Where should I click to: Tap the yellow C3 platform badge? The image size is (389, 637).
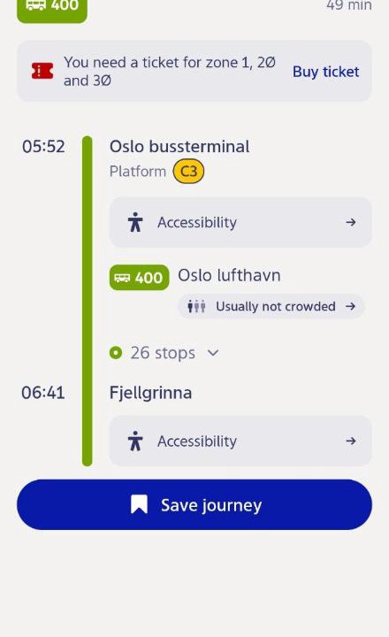click(188, 172)
